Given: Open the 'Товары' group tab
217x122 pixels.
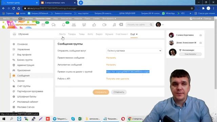Looking at the screenshot, I should (72, 34).
